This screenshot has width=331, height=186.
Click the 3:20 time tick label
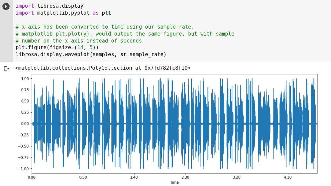click(x=237, y=177)
